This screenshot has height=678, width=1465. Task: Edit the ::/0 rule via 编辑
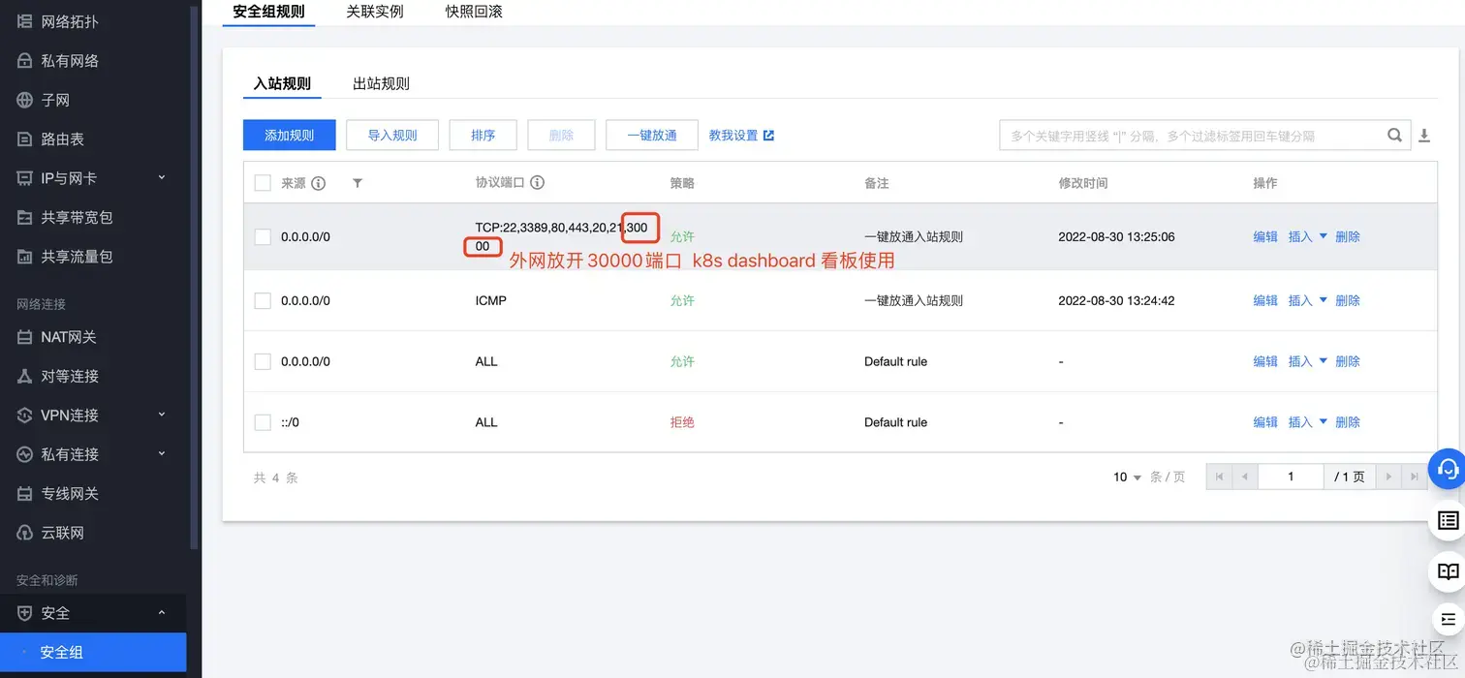coord(1265,422)
